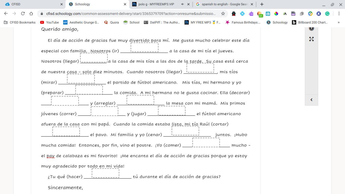Switch to the CFISD tab
Viewport: 345px width, 194px height.
(x=33, y=4)
